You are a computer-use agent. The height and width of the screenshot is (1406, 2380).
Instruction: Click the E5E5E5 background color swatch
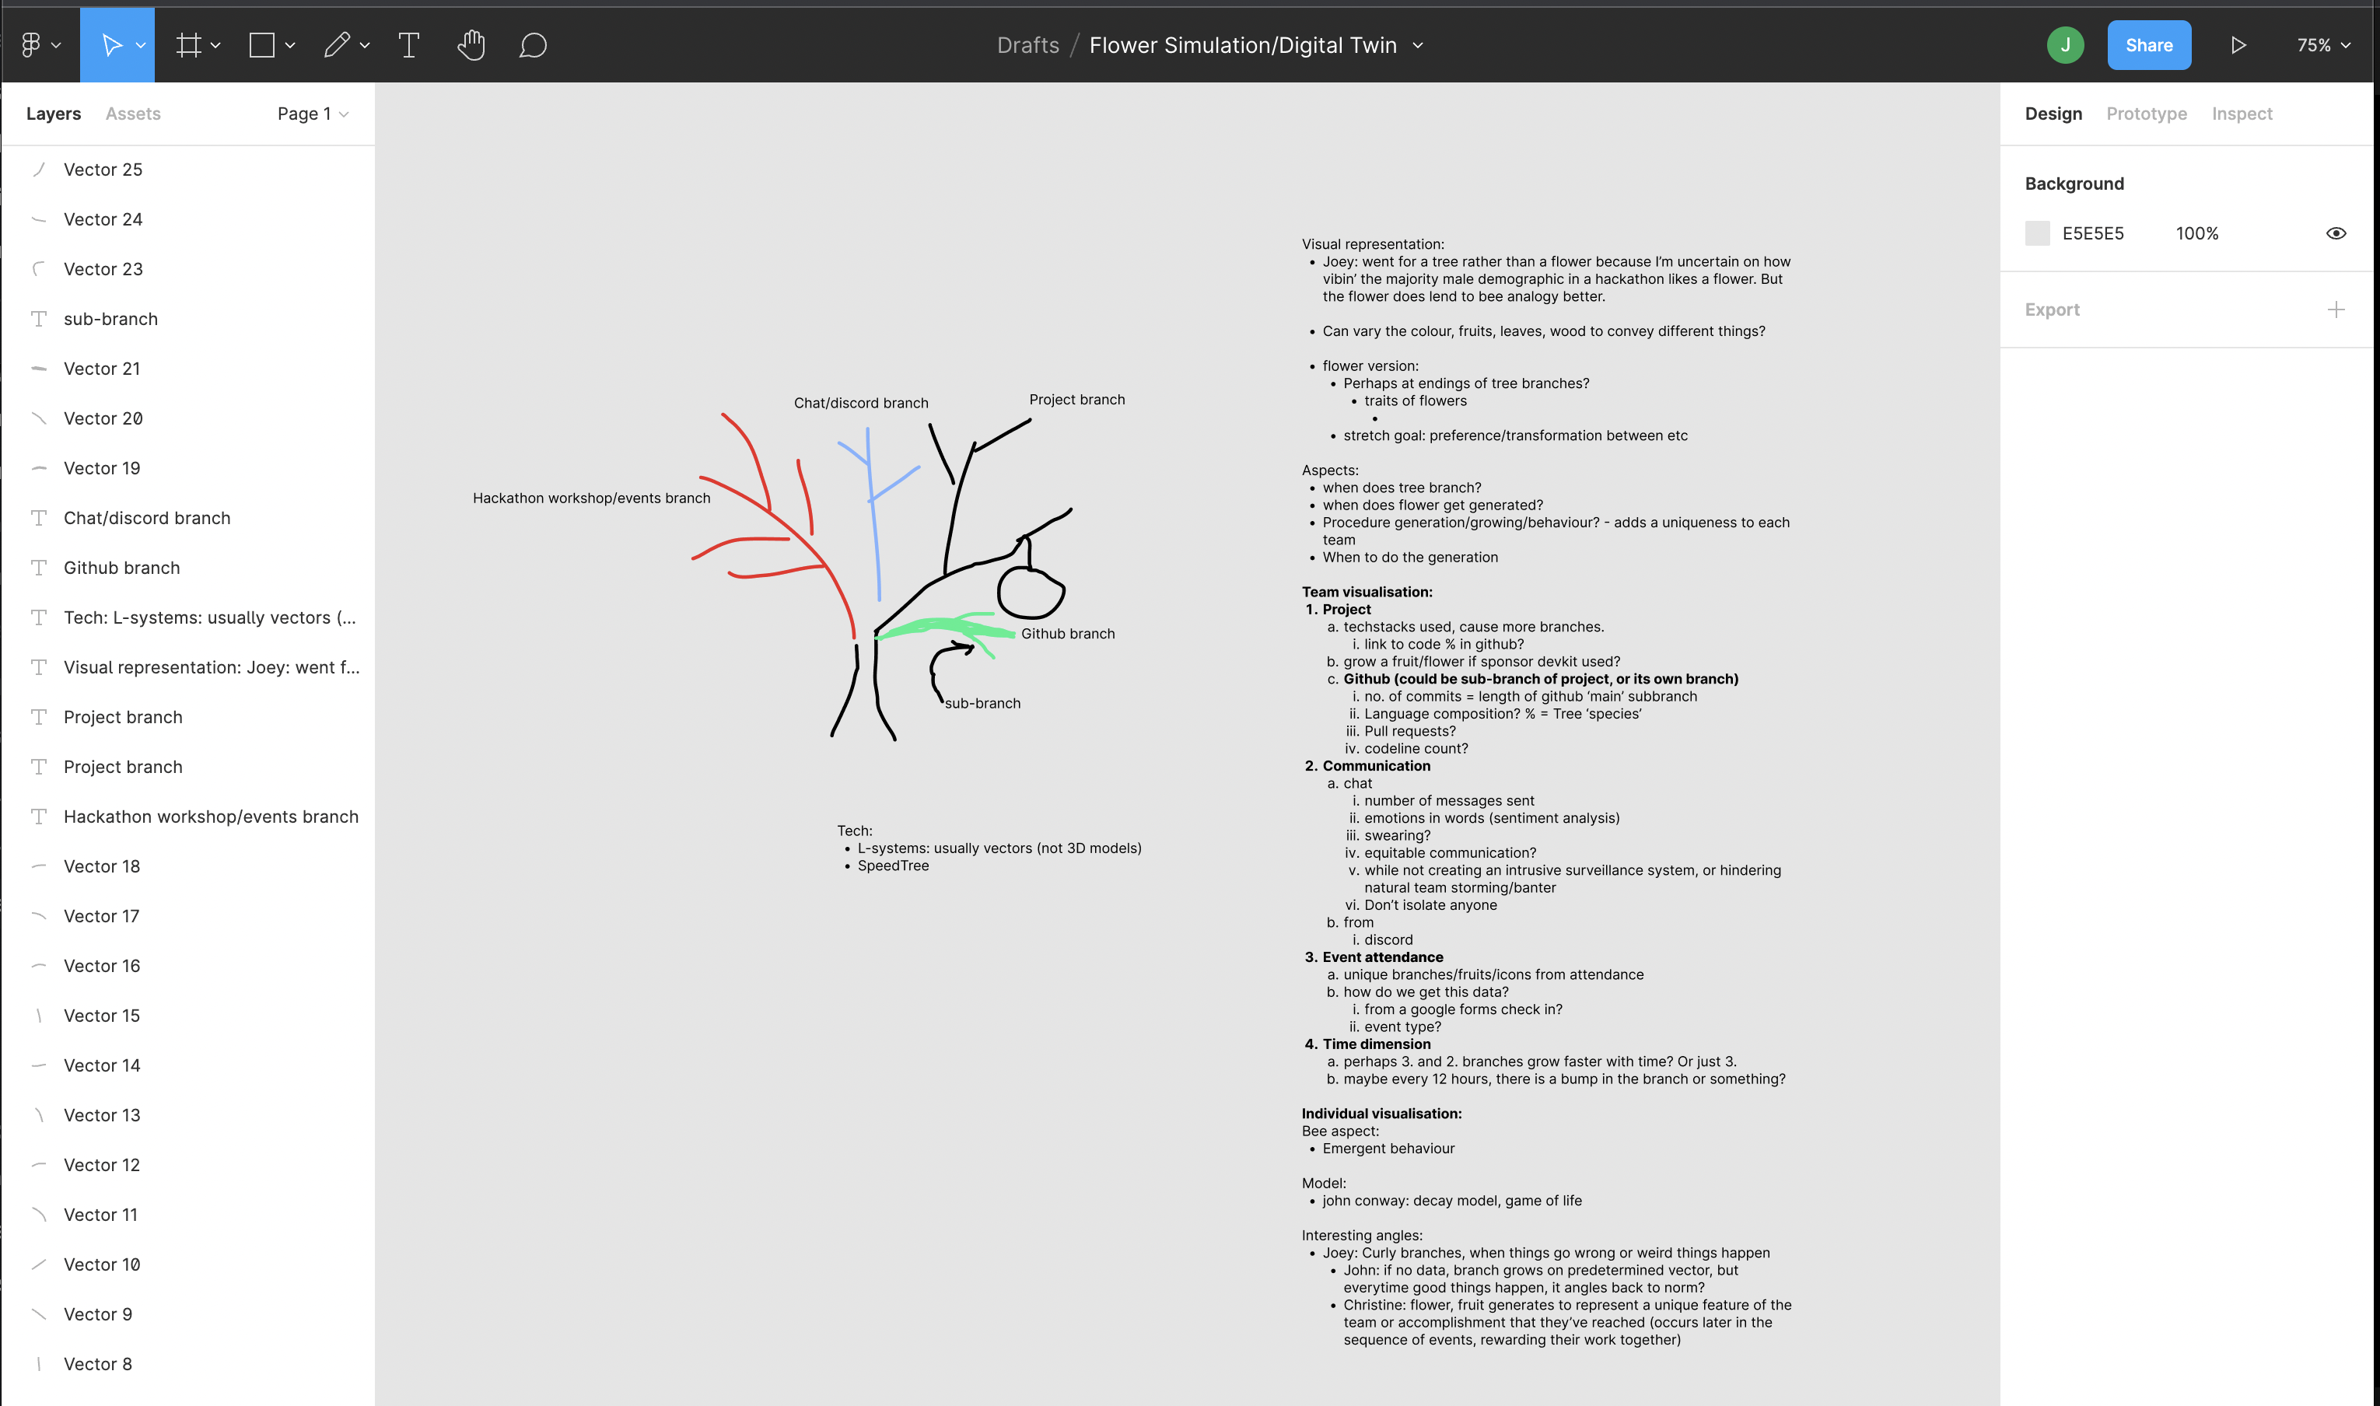(2037, 233)
